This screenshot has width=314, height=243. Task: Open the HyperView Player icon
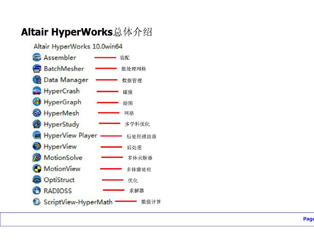click(x=37, y=135)
